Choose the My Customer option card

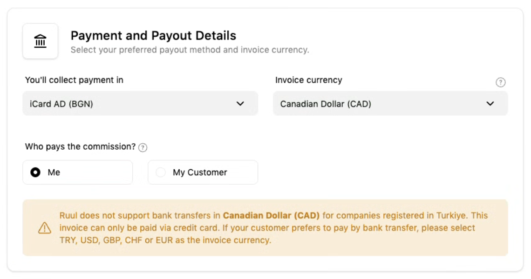click(x=203, y=173)
